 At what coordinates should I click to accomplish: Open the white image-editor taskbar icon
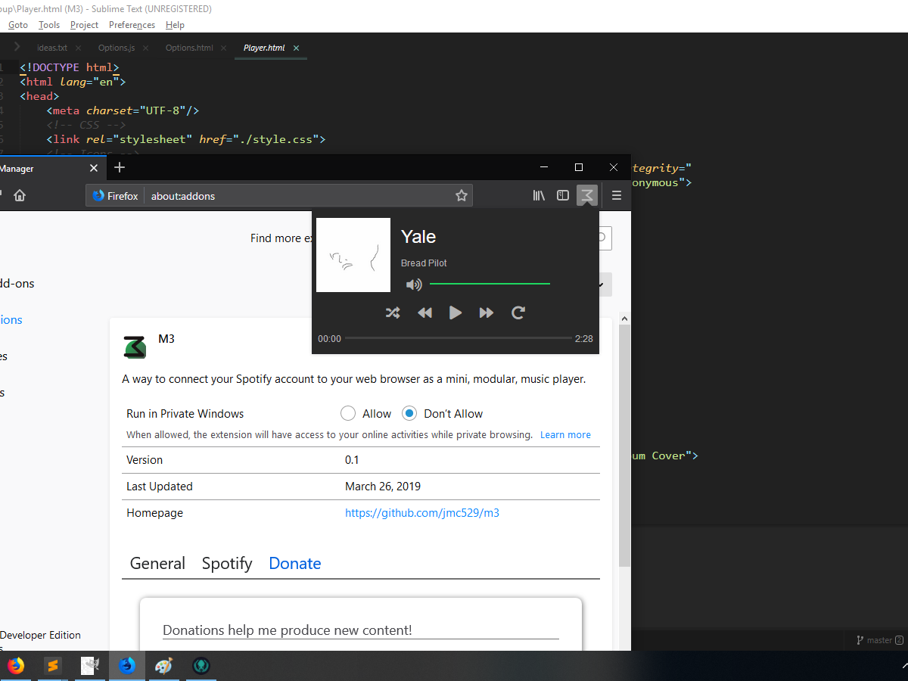pyautogui.click(x=90, y=666)
